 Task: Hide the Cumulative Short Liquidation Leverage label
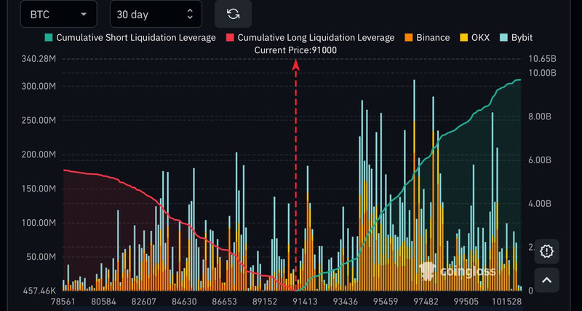coord(135,37)
